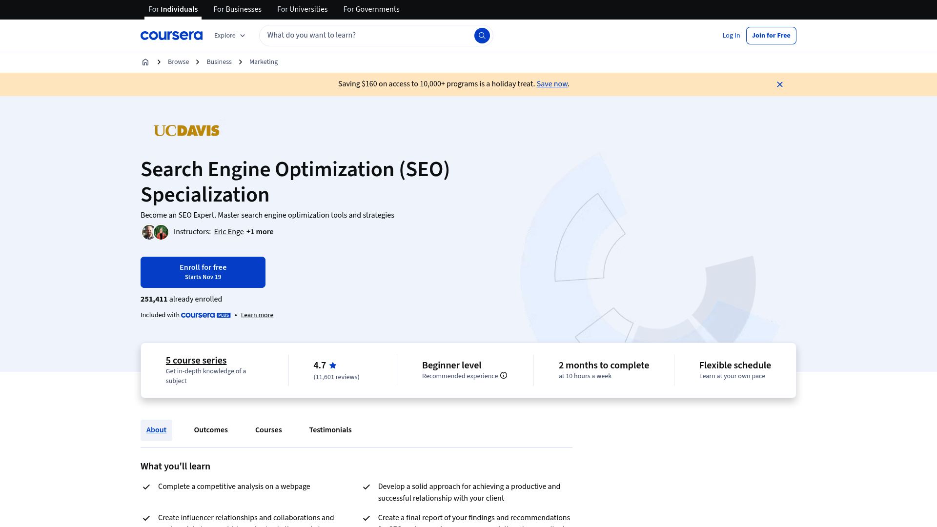Expand the +1 more instructors link
Image resolution: width=937 pixels, height=527 pixels.
point(259,232)
